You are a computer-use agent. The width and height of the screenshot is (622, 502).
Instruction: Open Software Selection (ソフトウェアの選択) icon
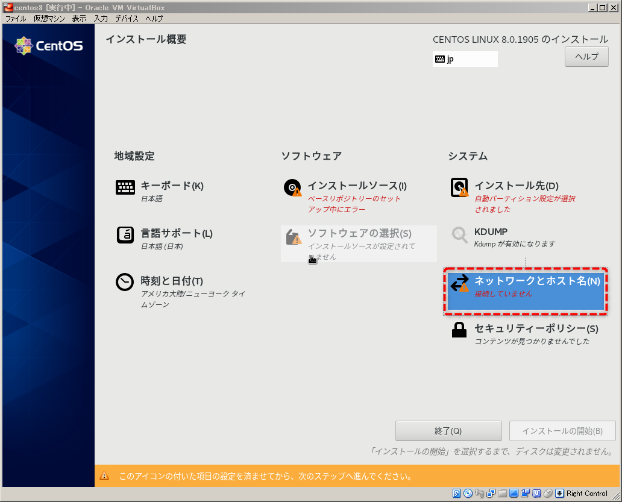[294, 237]
